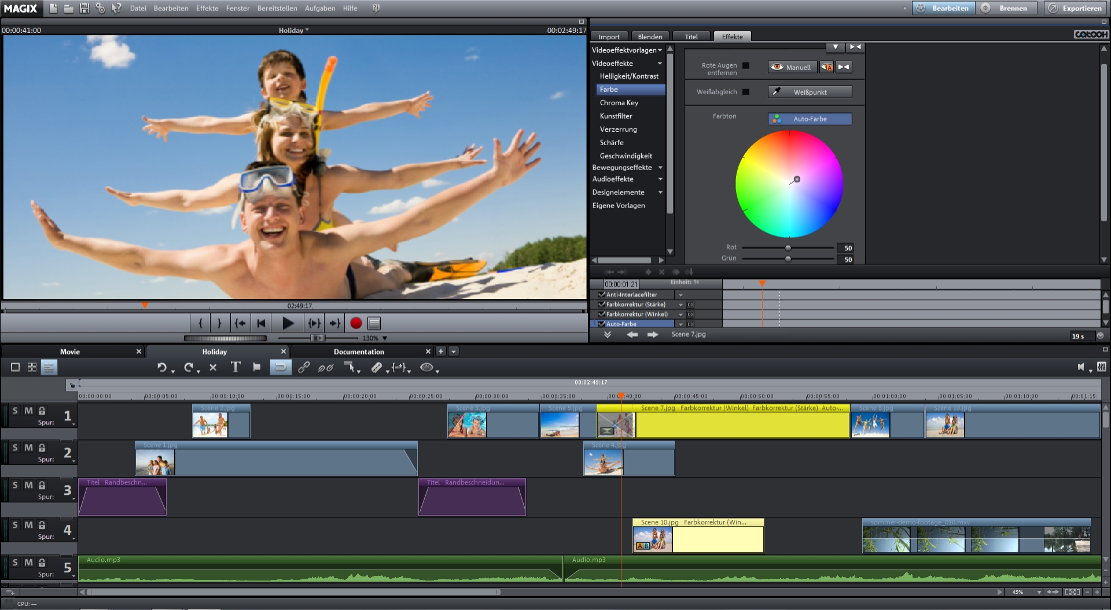This screenshot has width=1111, height=610.
Task: Open the Datei menu
Action: point(138,8)
